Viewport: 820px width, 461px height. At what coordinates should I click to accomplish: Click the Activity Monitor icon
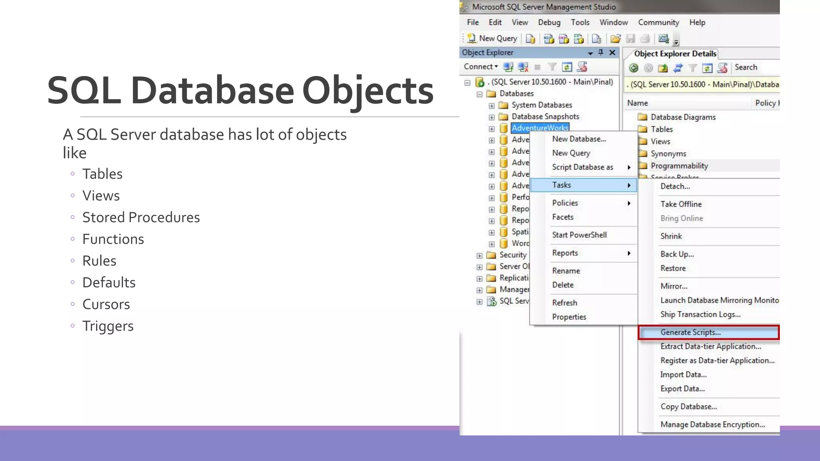pos(664,39)
